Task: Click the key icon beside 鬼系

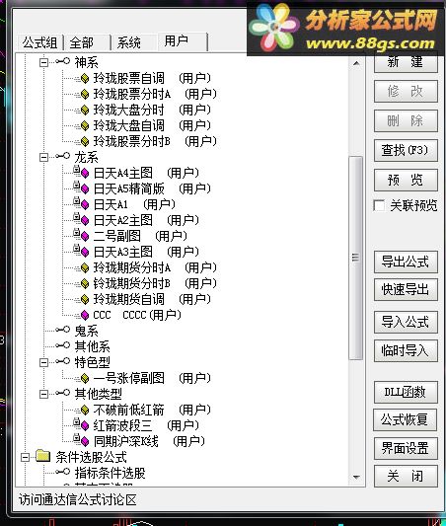Action: click(x=63, y=330)
